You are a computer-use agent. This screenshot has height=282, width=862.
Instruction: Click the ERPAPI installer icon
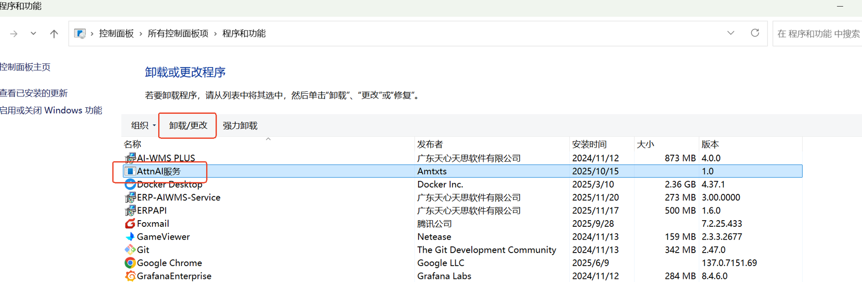(130, 210)
